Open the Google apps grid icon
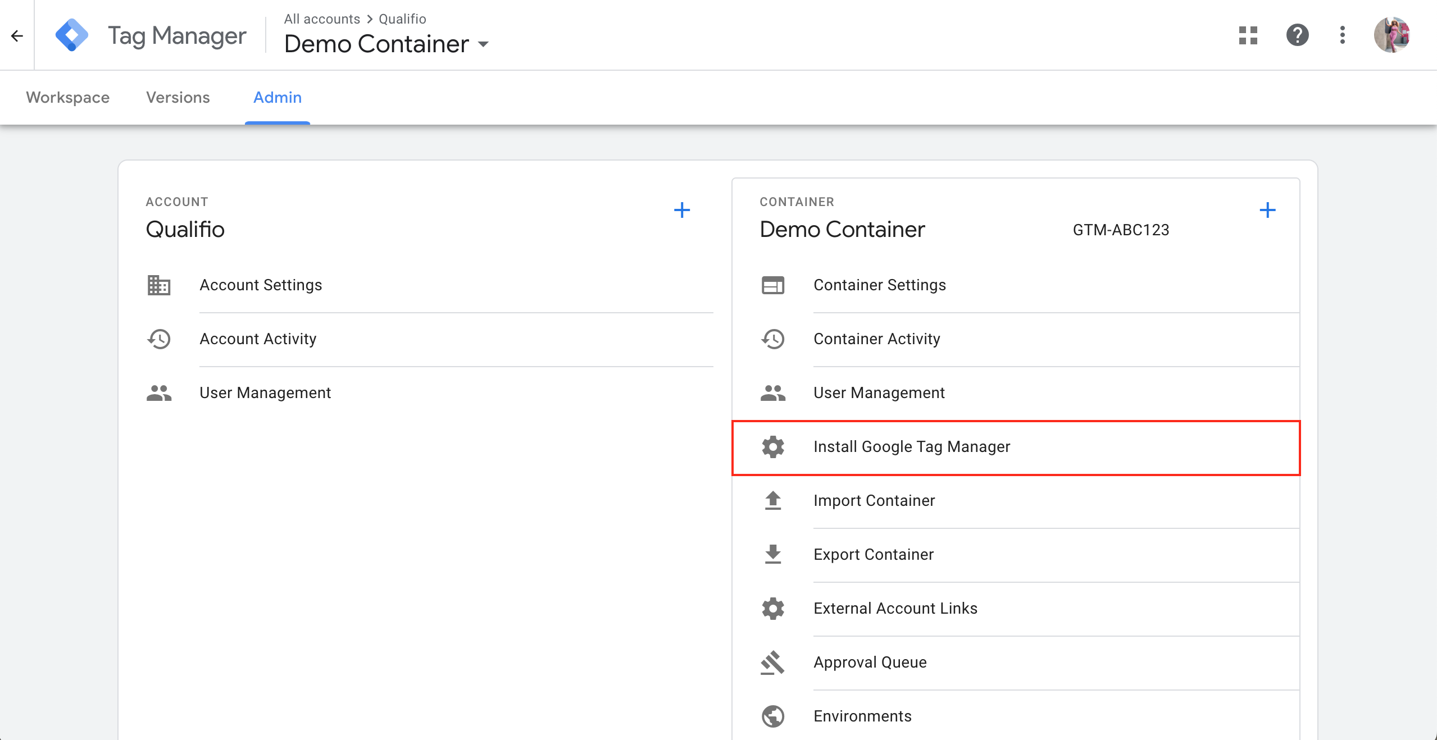Screen dimensions: 1437x740 click(1248, 35)
